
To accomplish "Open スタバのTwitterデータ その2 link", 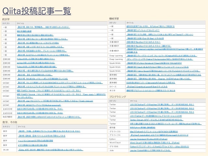I will click(x=162, y=108).
